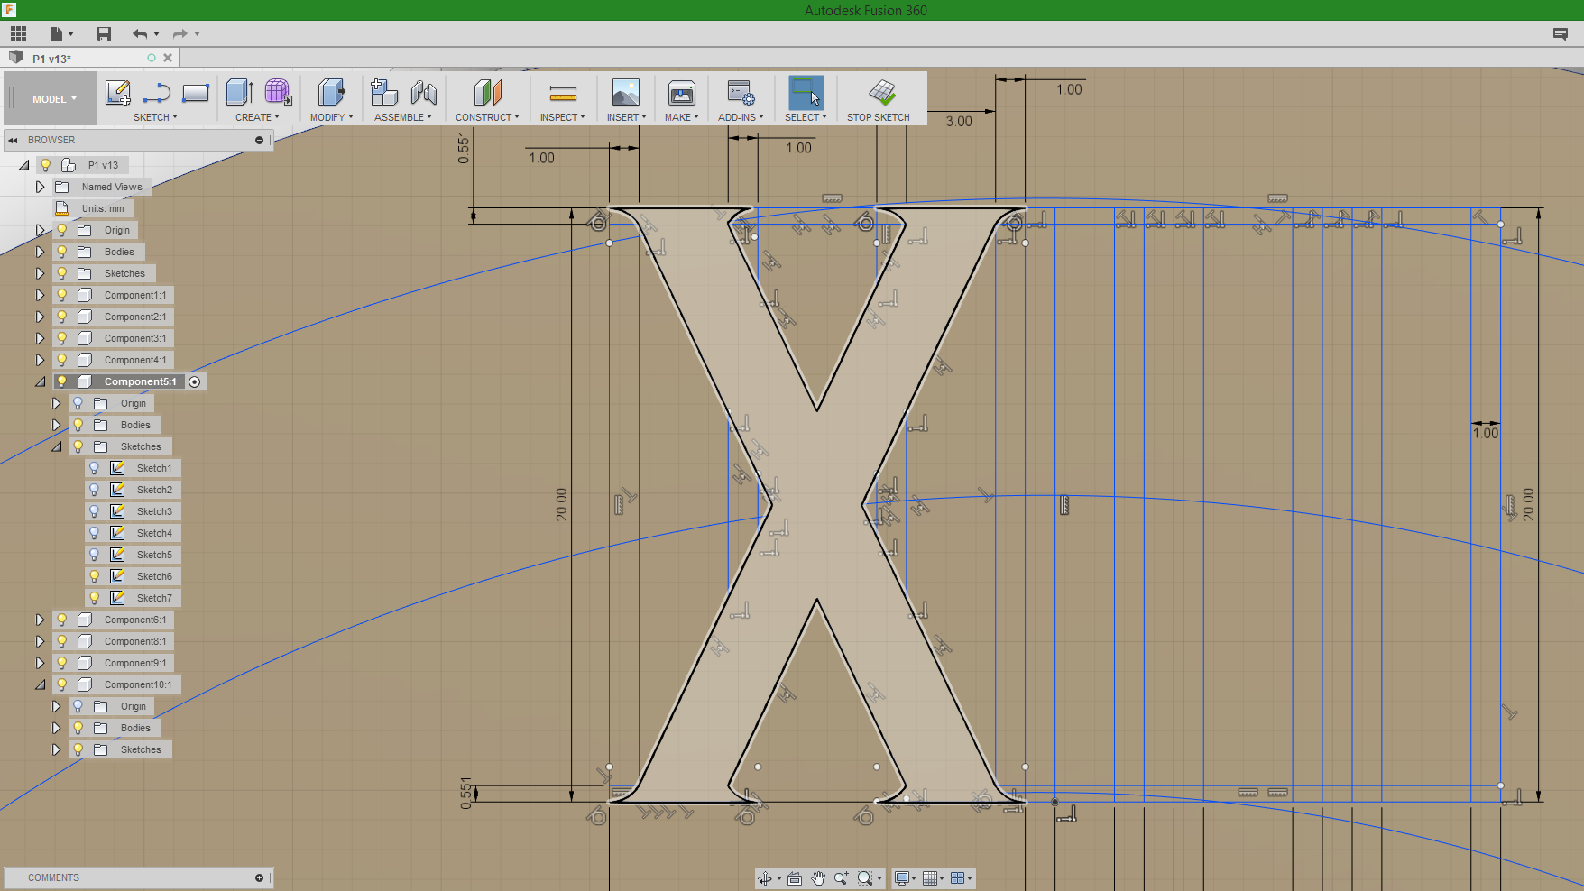Expand the COMMENTS panel plus button
1584x891 pixels.
pos(259,878)
